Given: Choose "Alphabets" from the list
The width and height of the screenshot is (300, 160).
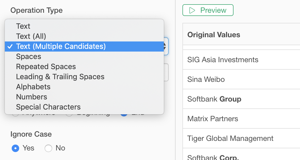Looking at the screenshot, I should (33, 87).
